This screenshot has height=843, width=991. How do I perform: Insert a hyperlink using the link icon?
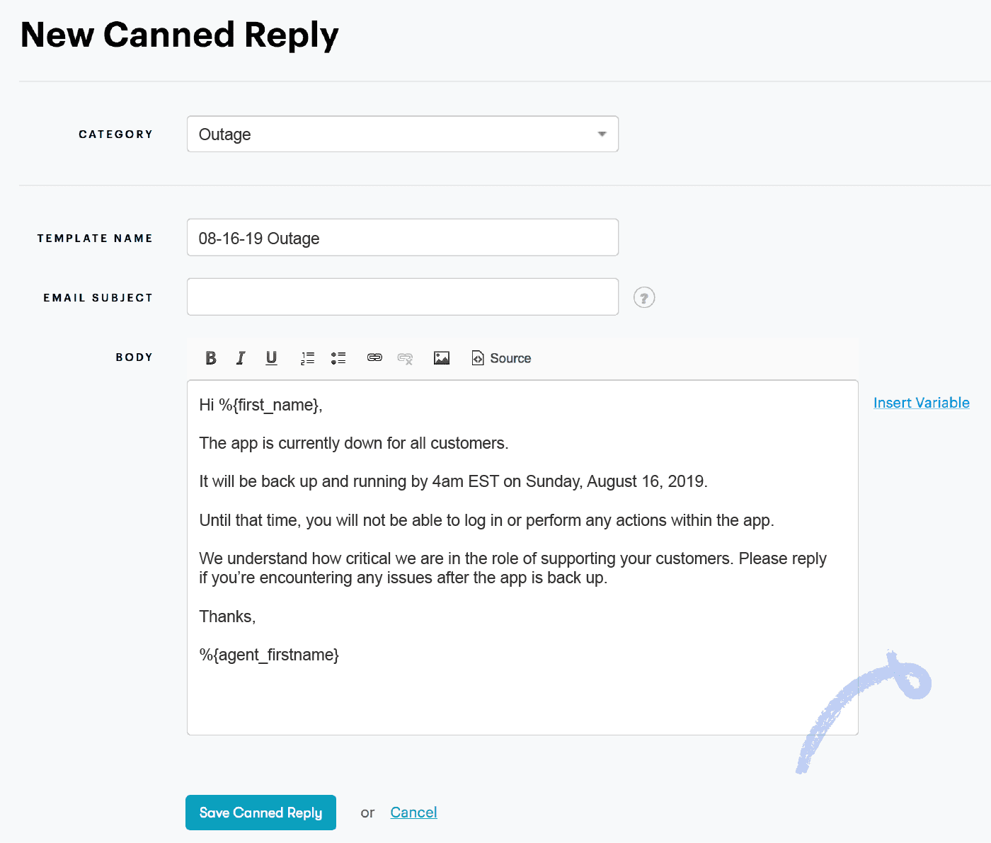click(374, 358)
